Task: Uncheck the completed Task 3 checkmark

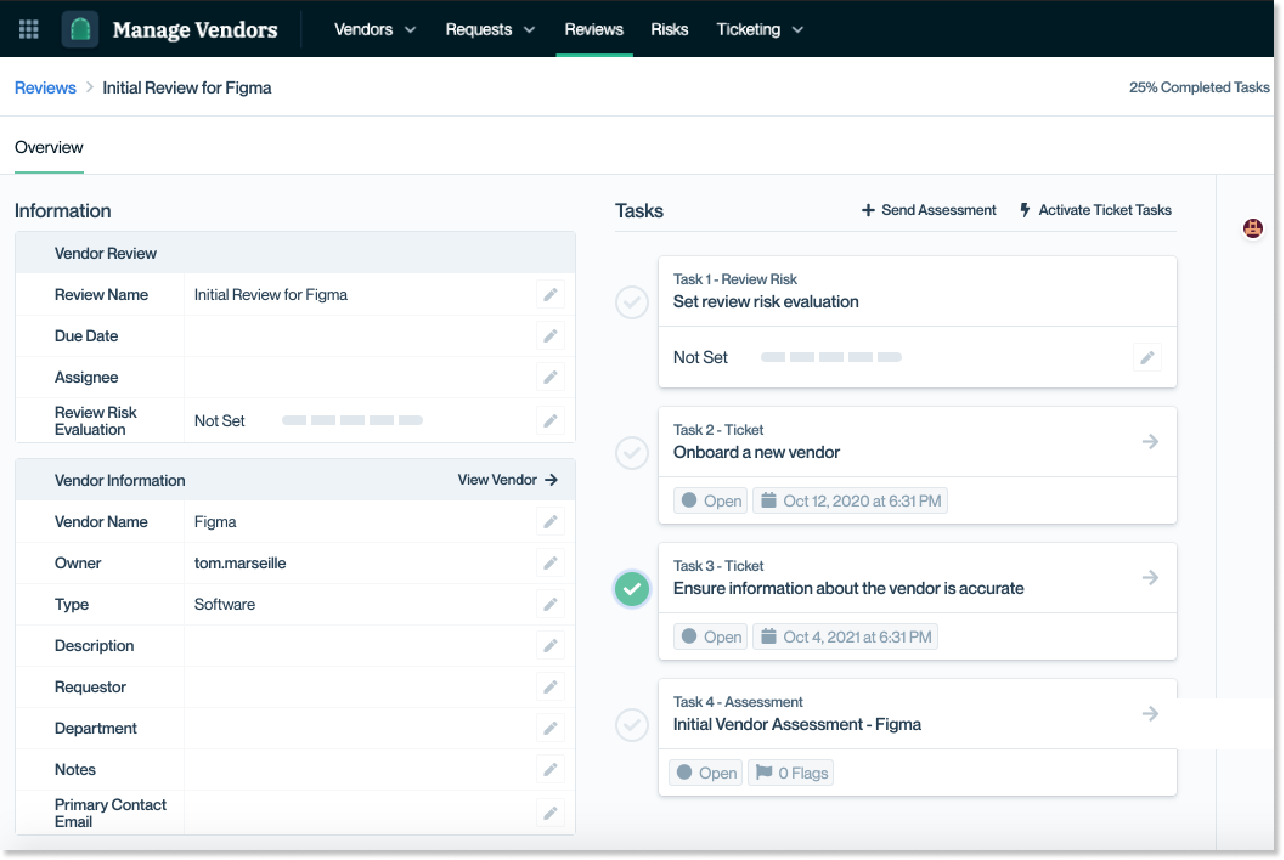Action: (632, 589)
